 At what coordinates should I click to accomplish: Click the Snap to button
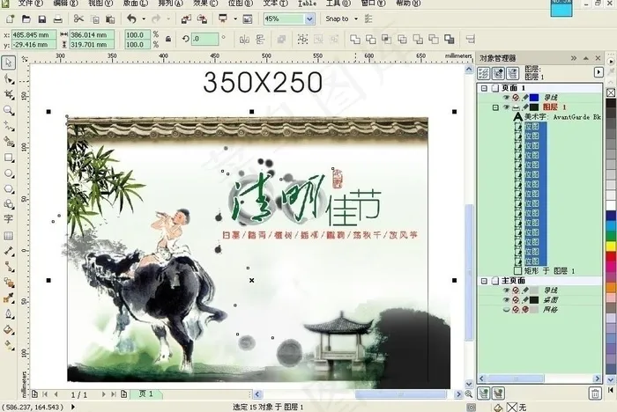point(340,18)
